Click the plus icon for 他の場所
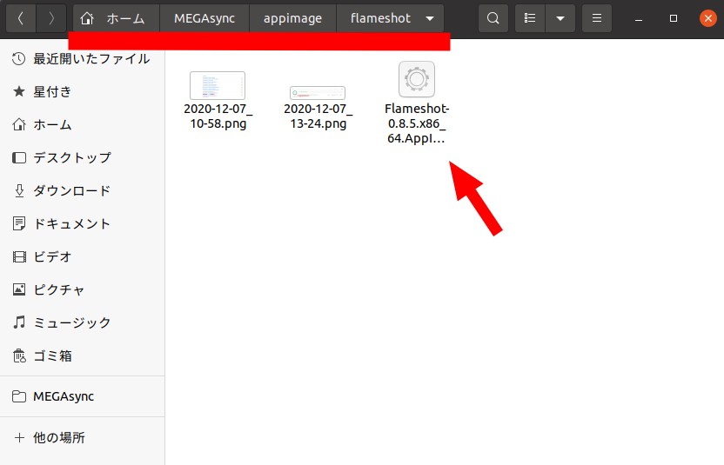The height and width of the screenshot is (465, 724). coord(19,437)
